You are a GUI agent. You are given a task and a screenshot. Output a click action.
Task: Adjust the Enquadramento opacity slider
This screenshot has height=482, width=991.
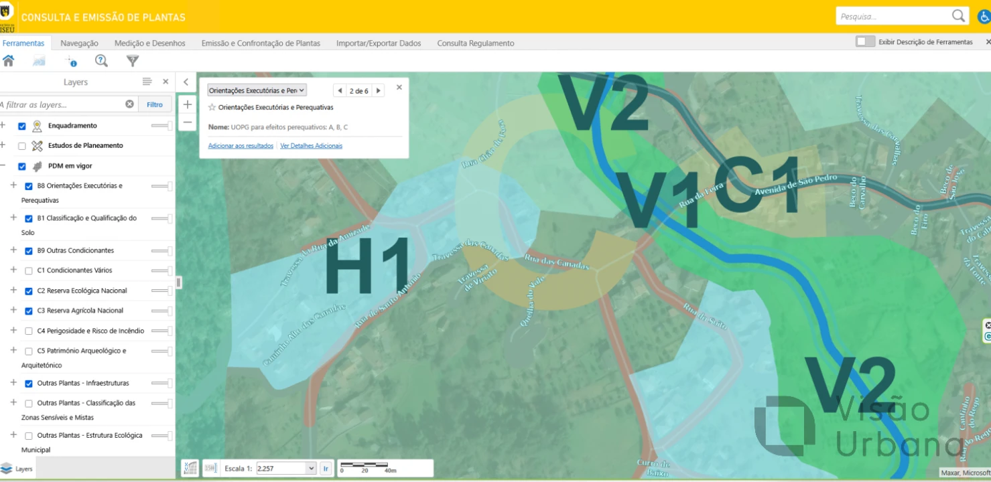tap(161, 126)
